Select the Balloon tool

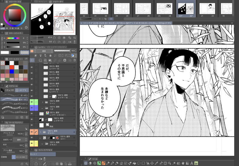pos(139,163)
